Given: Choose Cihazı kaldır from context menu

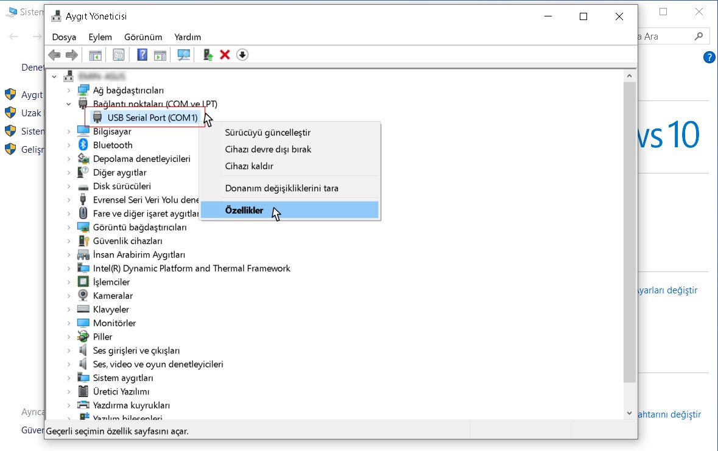Looking at the screenshot, I should [249, 166].
